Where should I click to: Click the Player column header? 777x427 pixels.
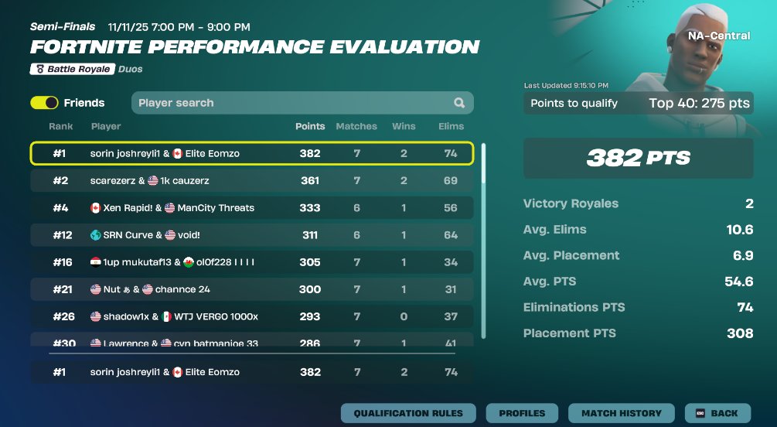[106, 126]
